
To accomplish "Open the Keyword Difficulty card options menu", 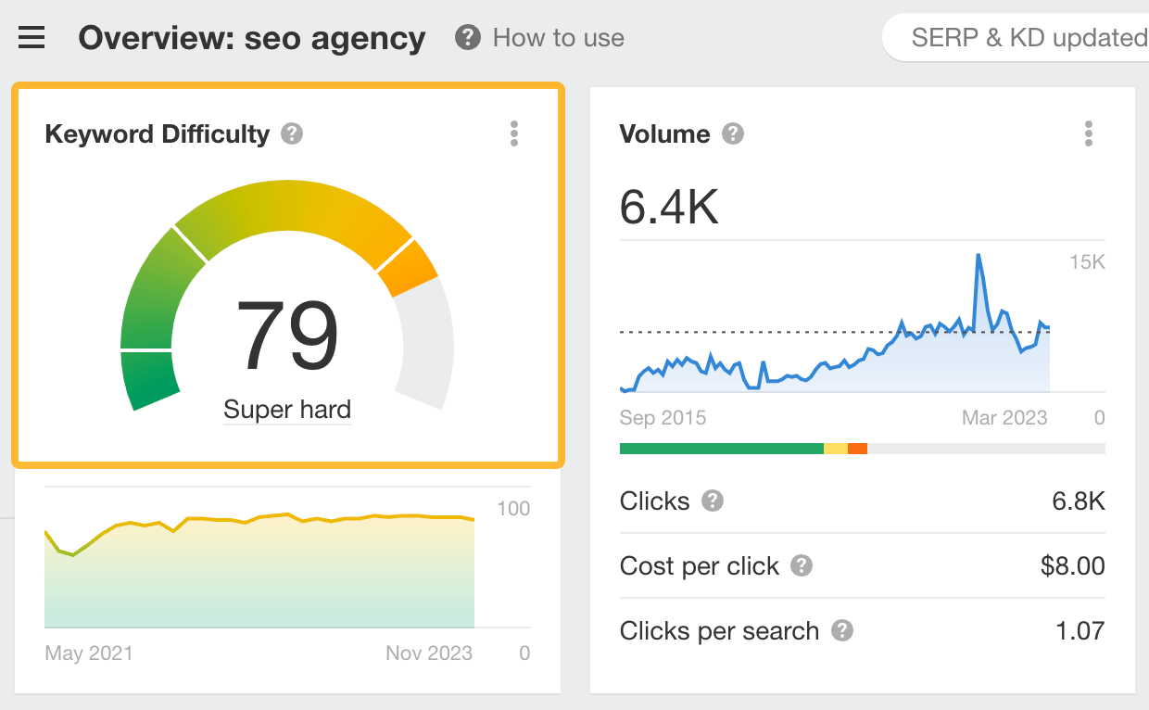I will [513, 133].
